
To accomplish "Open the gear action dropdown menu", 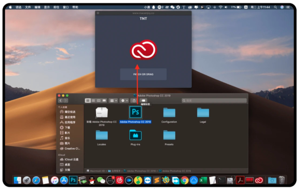I will (124, 100).
